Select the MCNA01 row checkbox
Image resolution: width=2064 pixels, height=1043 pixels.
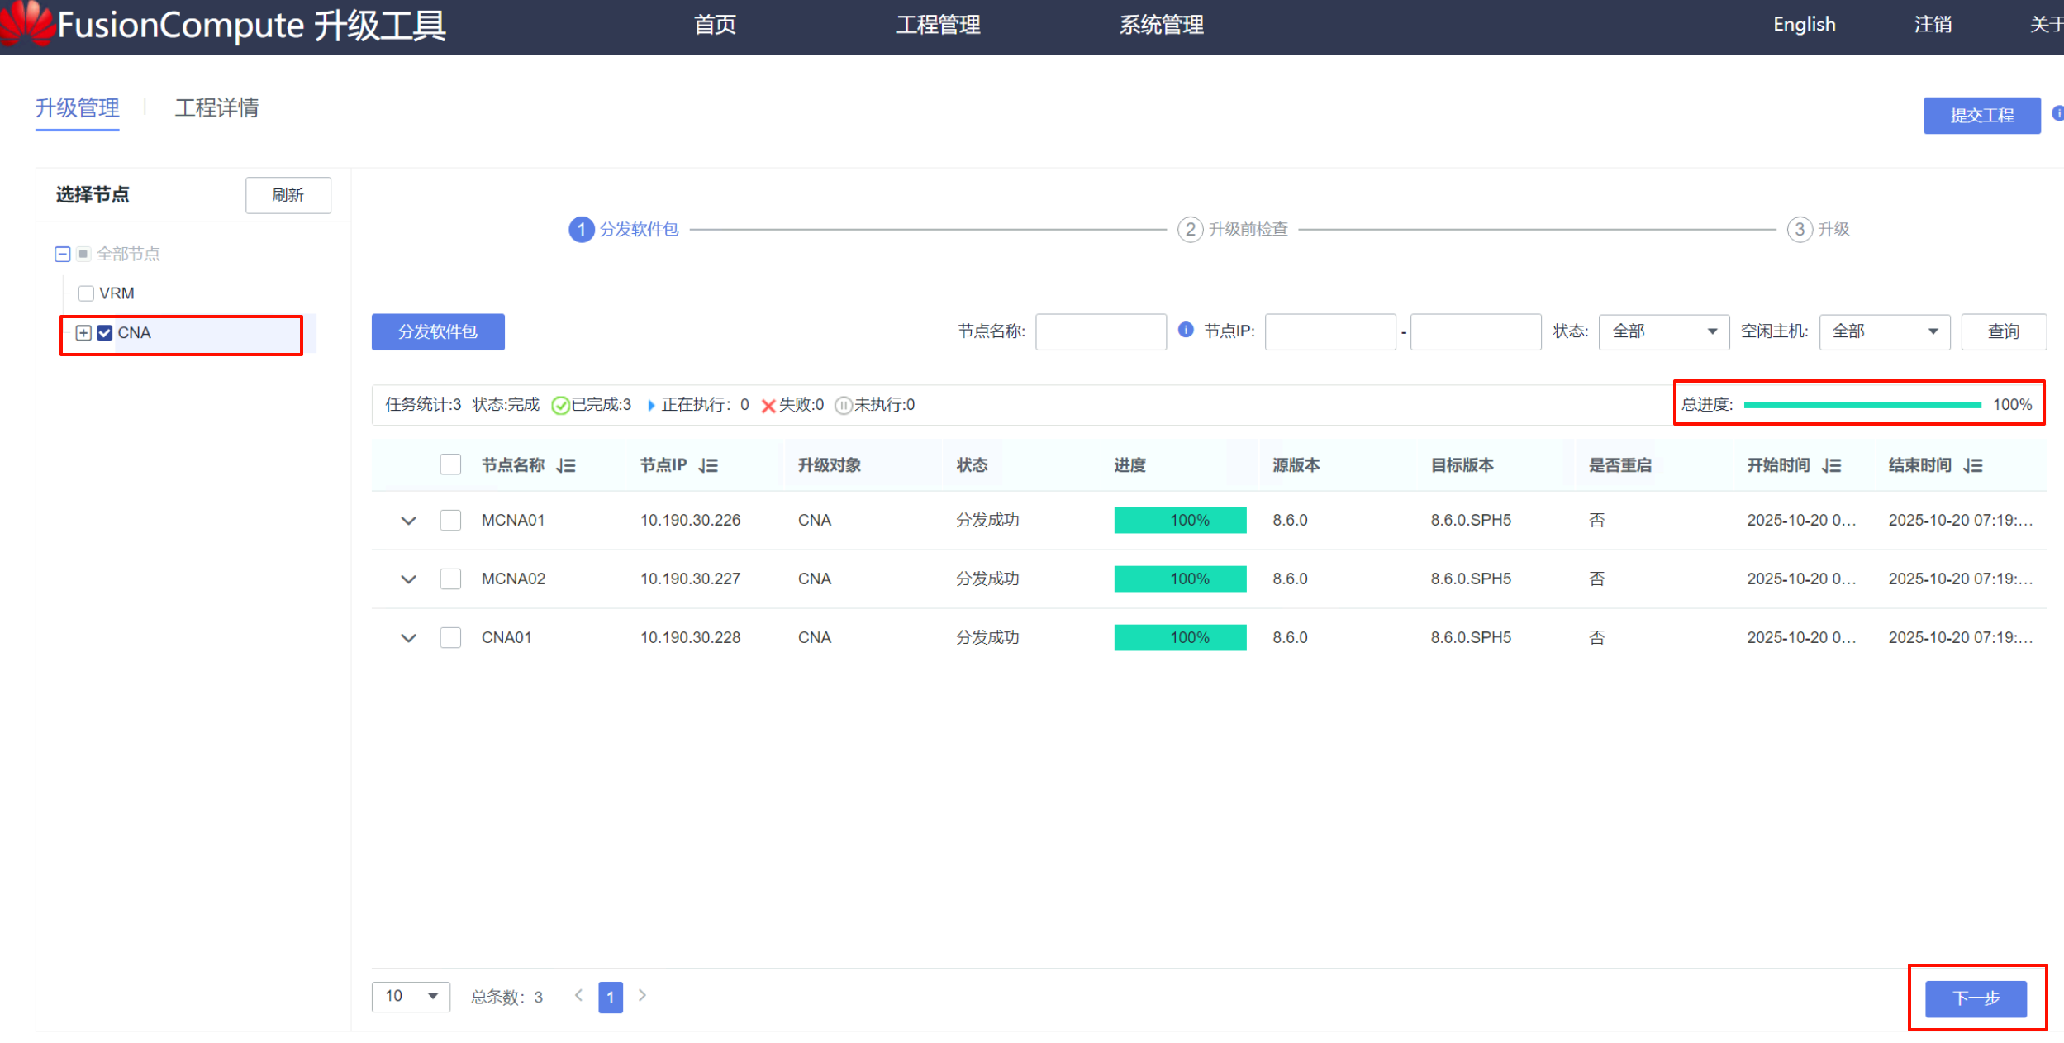[x=450, y=521]
